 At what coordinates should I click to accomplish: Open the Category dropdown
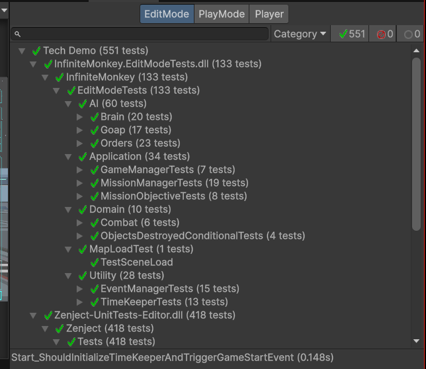(300, 34)
